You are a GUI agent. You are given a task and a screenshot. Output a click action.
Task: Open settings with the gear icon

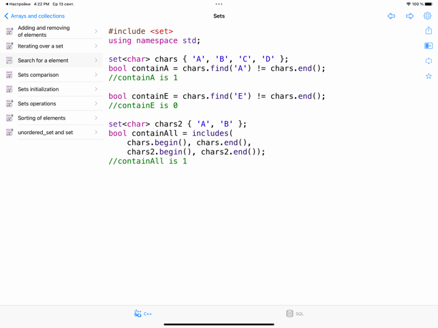tap(427, 16)
